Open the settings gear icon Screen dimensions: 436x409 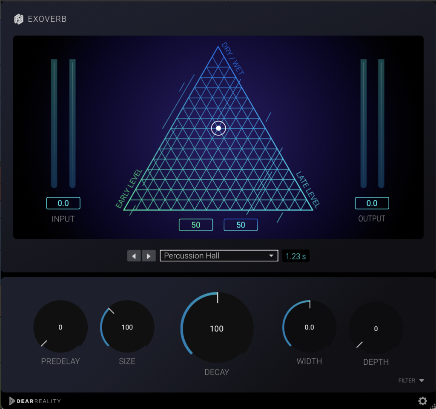tap(422, 400)
